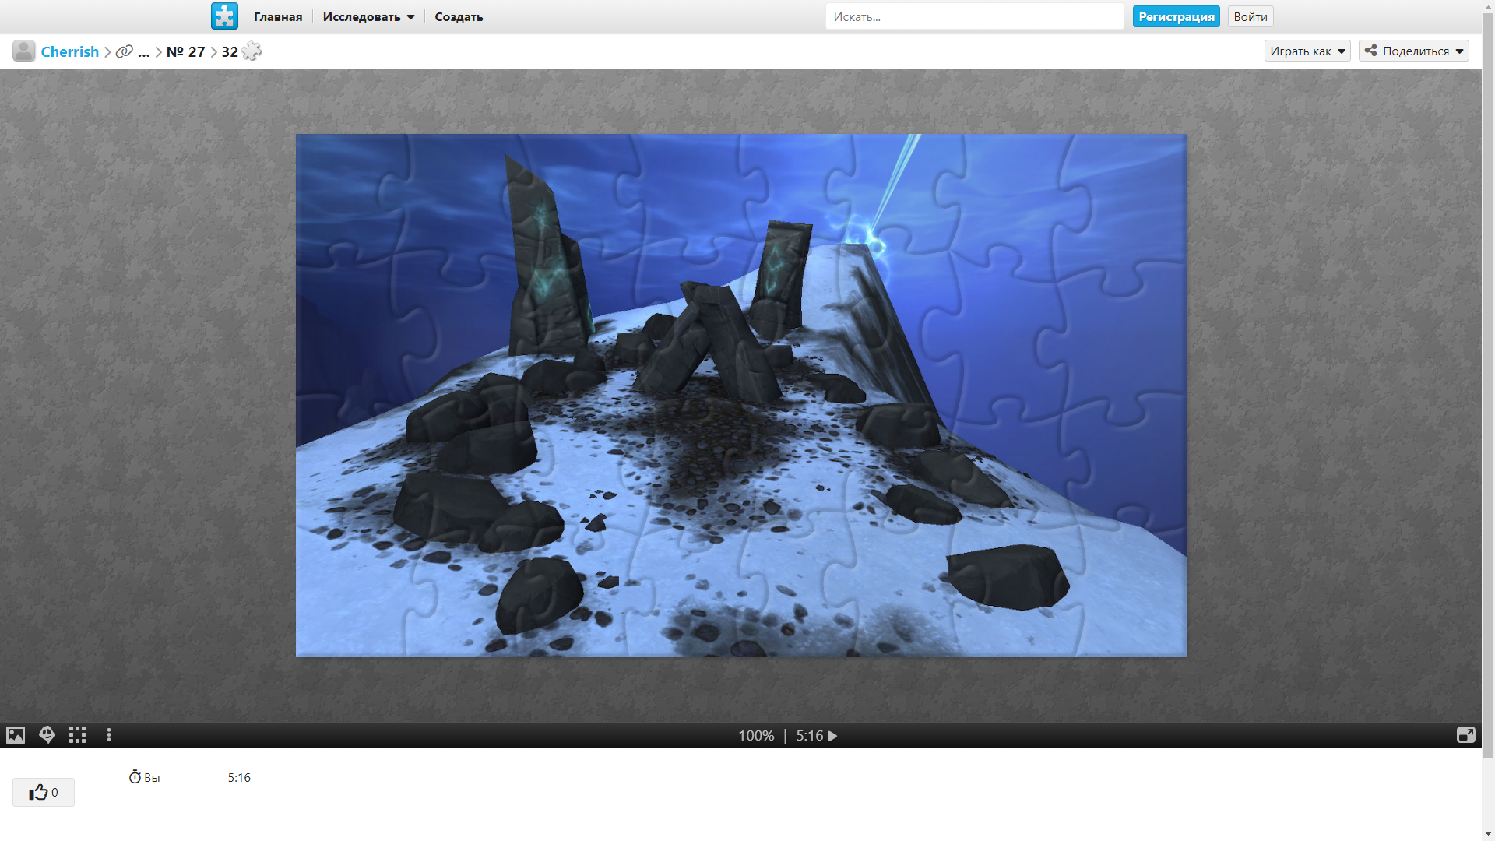
Task: Click the puzzle piece icon beside 32
Action: 252,51
